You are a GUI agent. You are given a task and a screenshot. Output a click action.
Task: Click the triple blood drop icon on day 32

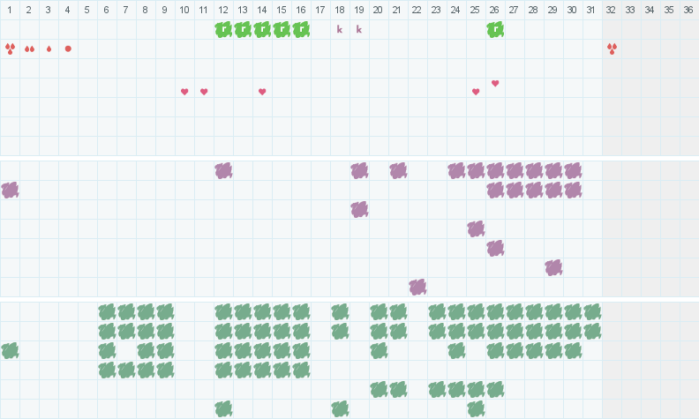[612, 49]
